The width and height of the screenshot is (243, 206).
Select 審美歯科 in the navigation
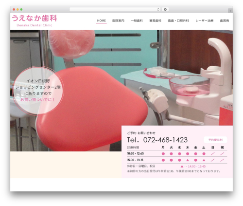tap(155, 21)
